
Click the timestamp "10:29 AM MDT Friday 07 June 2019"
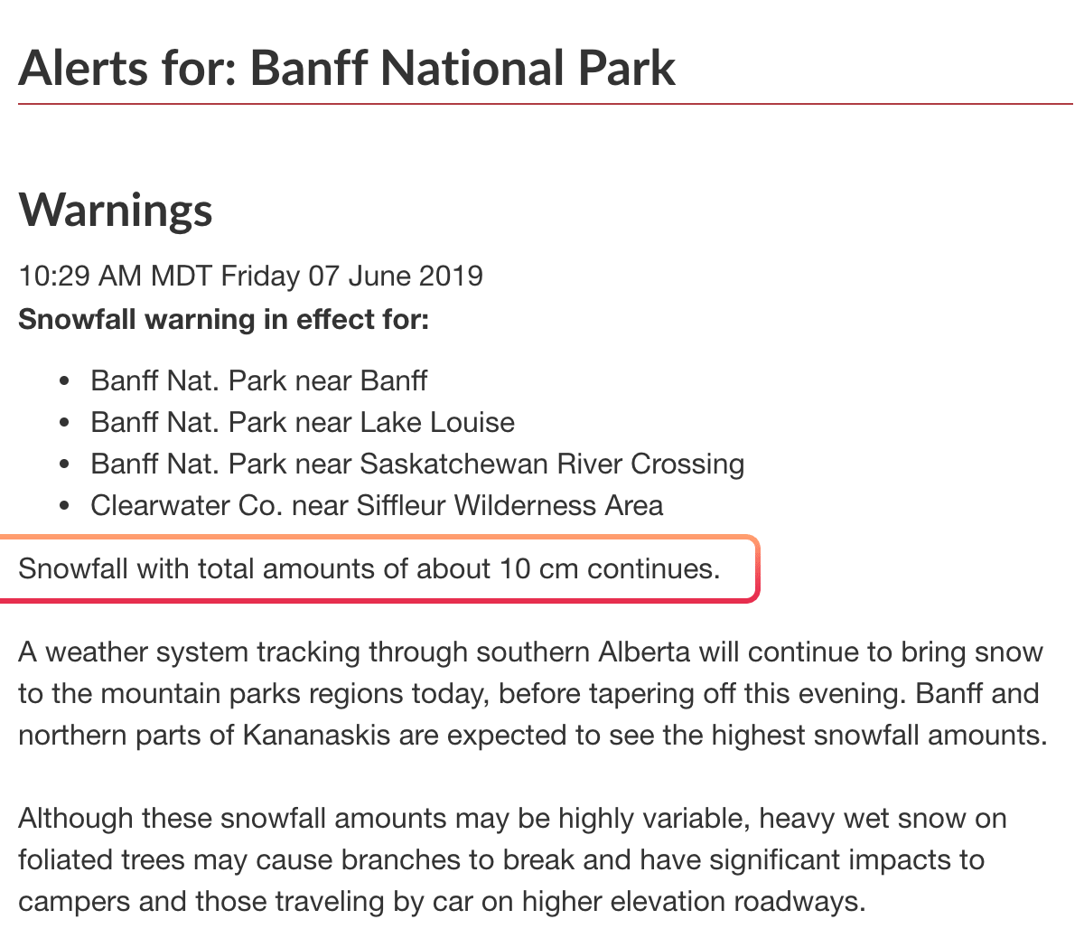pyautogui.click(x=250, y=276)
